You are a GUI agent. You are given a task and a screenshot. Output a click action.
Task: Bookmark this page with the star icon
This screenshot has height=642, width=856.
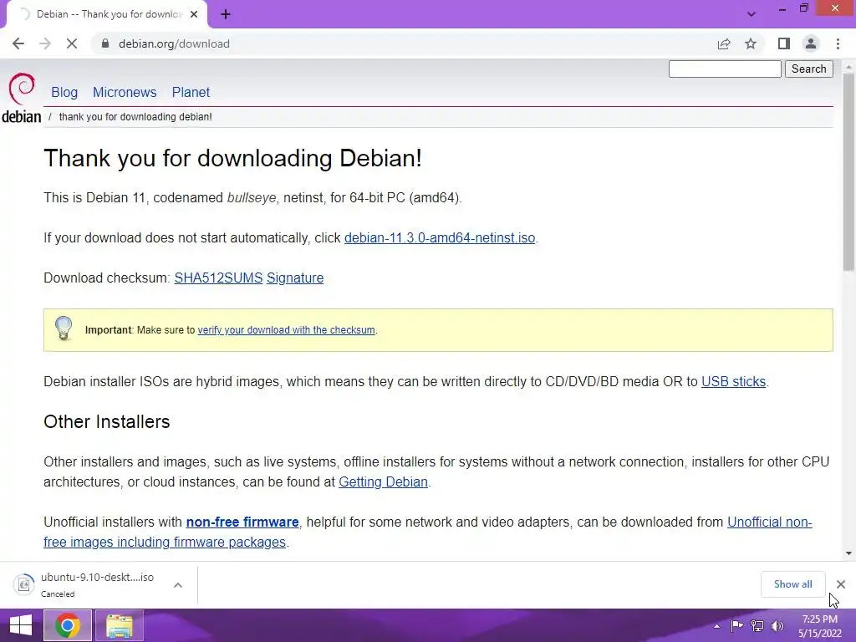coord(751,43)
